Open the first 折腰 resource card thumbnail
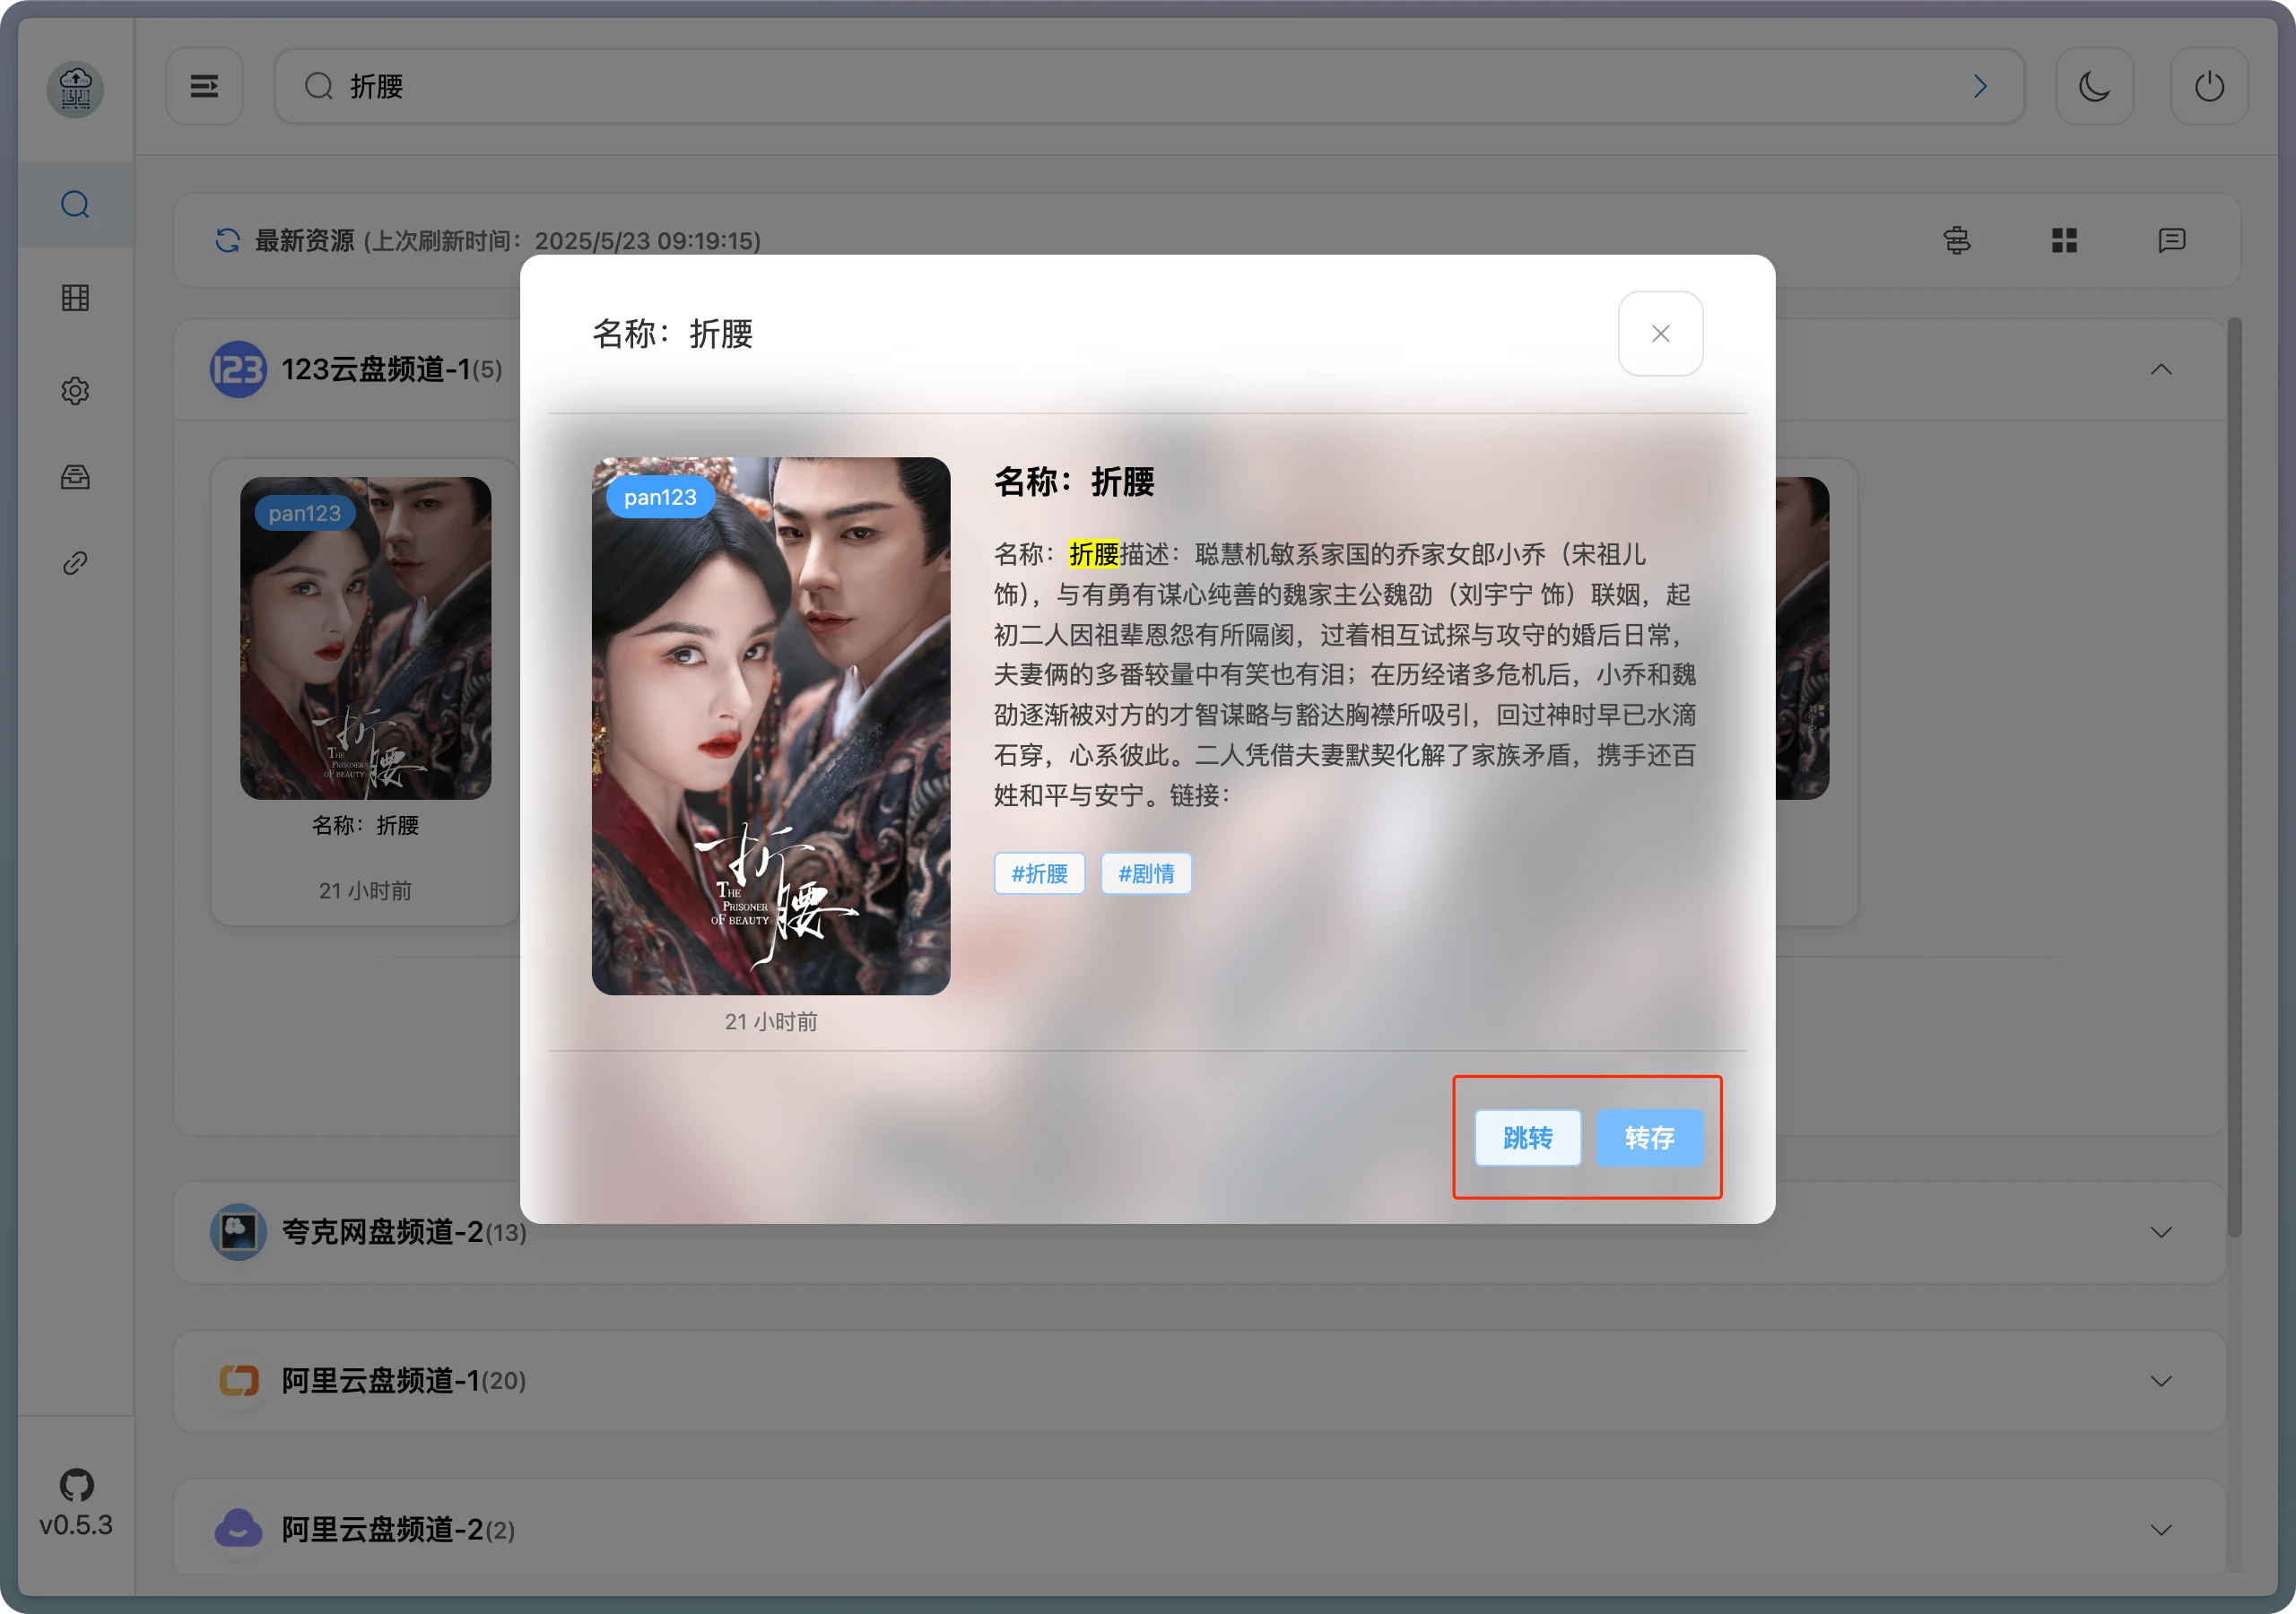This screenshot has width=2296, height=1614. pyautogui.click(x=365, y=638)
